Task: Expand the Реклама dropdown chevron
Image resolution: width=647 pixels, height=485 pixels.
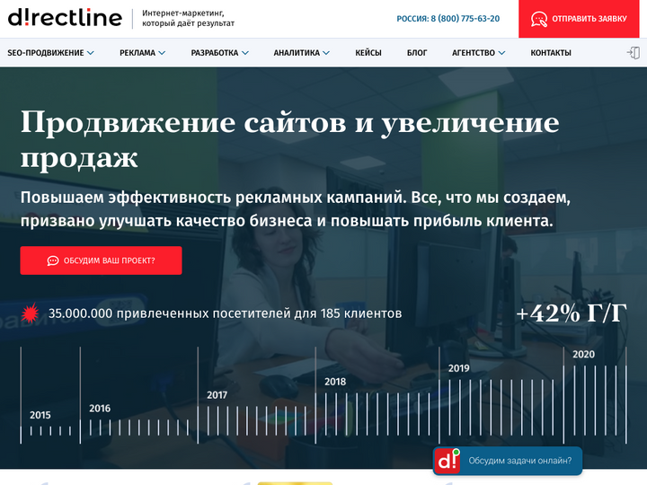Action: 162,53
